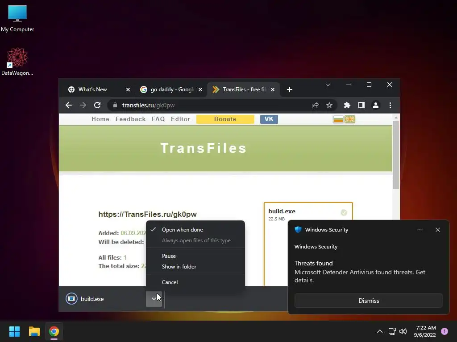Open the DataWagon desktop shortcut
The width and height of the screenshot is (457, 342).
click(17, 61)
